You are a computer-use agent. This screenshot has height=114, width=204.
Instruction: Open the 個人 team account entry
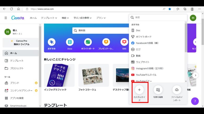tap(21, 32)
